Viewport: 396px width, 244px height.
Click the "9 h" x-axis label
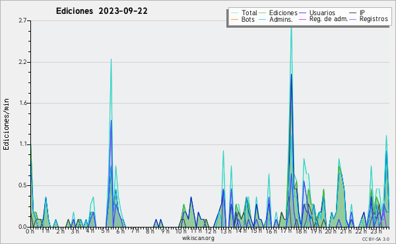(x=165, y=231)
